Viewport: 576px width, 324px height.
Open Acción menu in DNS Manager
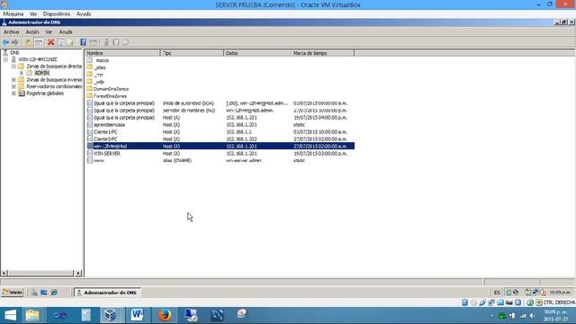click(32, 32)
